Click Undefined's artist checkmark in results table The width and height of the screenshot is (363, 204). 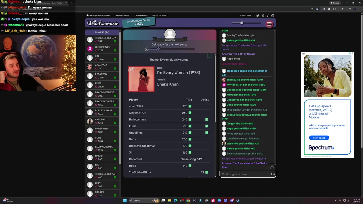tap(207, 133)
